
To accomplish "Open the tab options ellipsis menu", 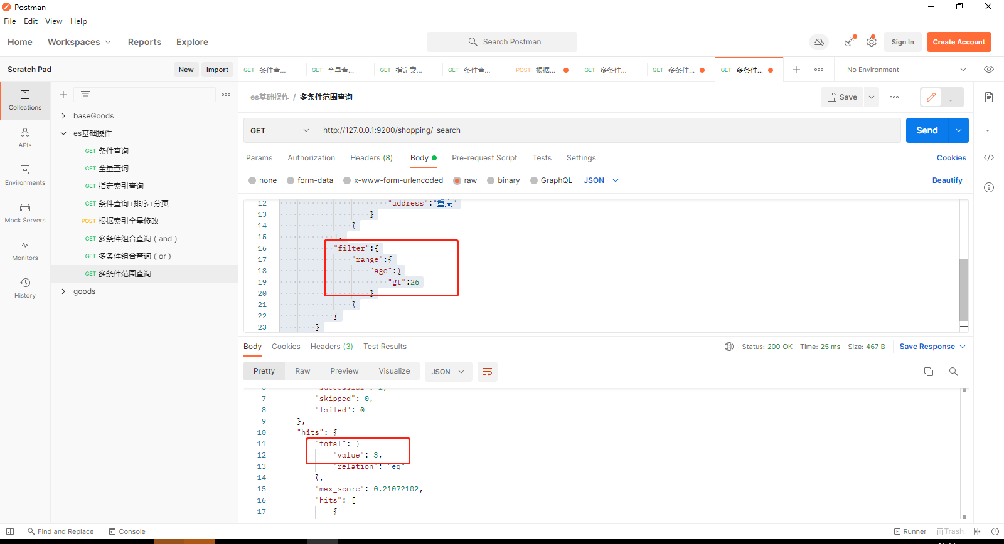I will tap(819, 70).
